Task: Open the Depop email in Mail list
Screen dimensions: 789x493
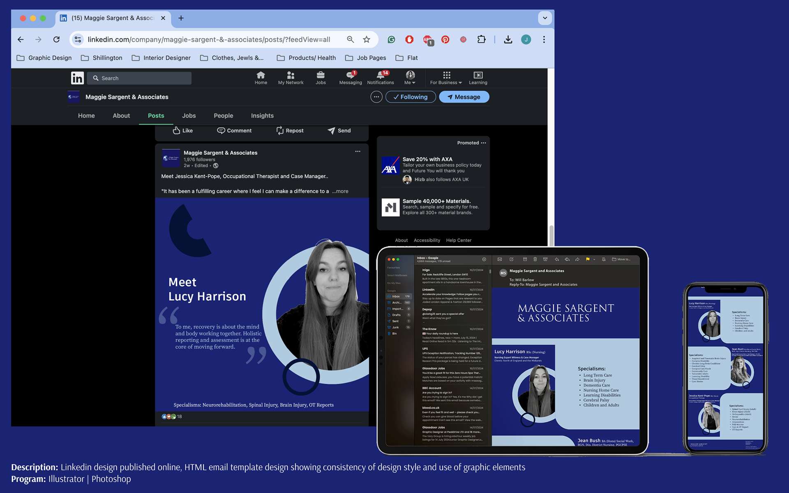Action: pos(452,313)
